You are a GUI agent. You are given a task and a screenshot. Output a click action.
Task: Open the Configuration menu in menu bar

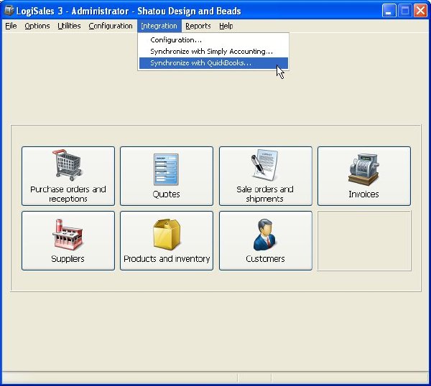click(111, 26)
